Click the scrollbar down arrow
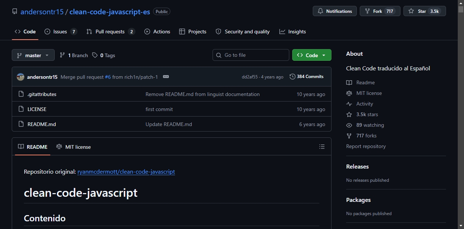 461,226
